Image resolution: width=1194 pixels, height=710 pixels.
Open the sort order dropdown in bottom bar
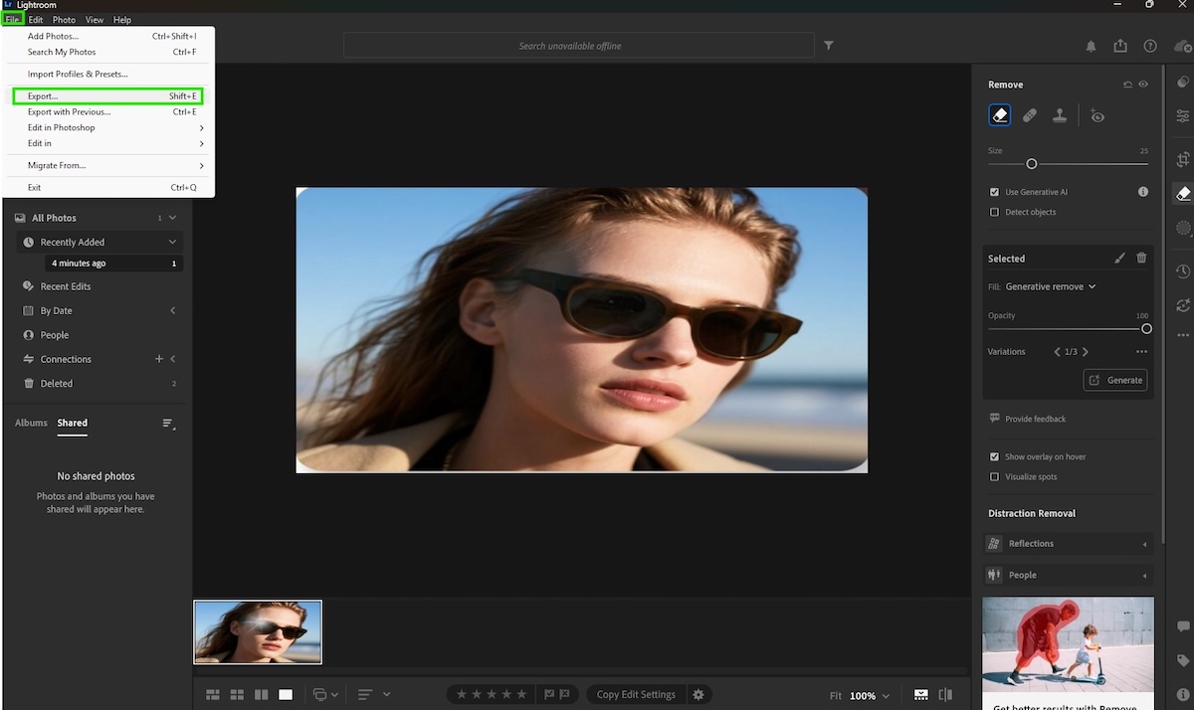[373, 694]
